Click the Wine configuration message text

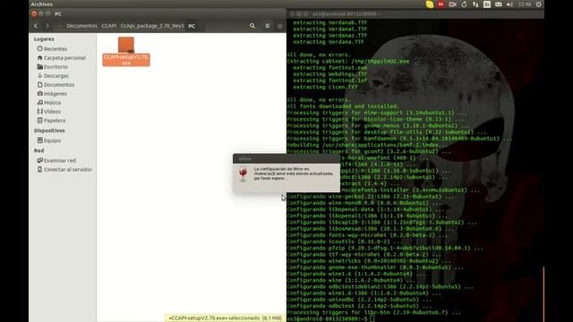coord(294,174)
